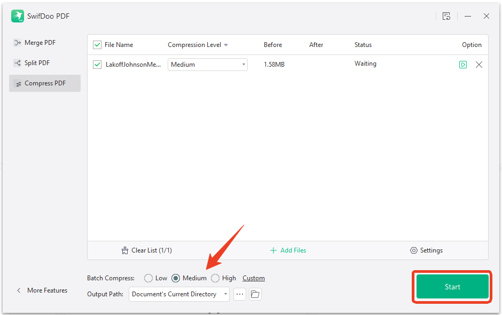
Task: Uncheck the LakoffJohnsonMe... file checkbox
Action: coord(97,65)
